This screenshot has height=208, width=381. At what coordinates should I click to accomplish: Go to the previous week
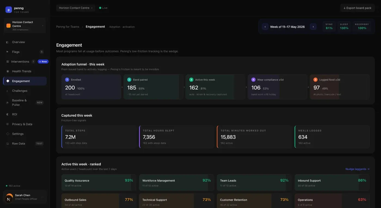click(x=265, y=27)
